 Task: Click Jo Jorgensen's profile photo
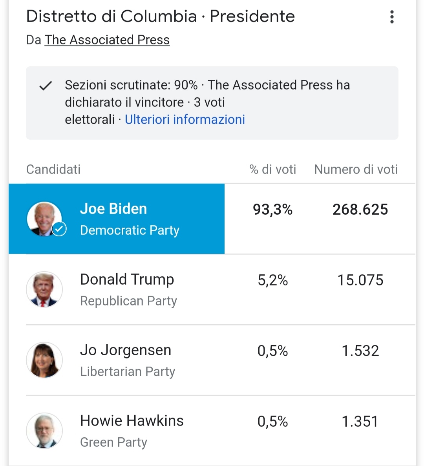click(44, 360)
